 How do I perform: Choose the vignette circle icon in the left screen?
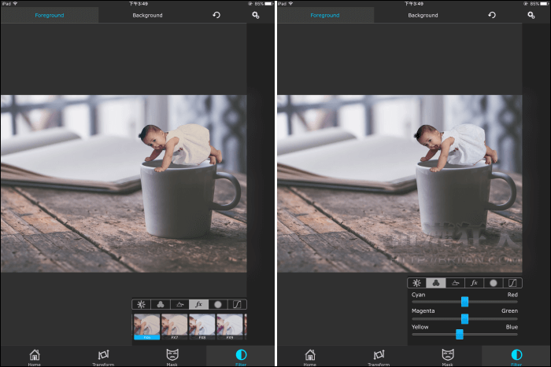(x=218, y=304)
